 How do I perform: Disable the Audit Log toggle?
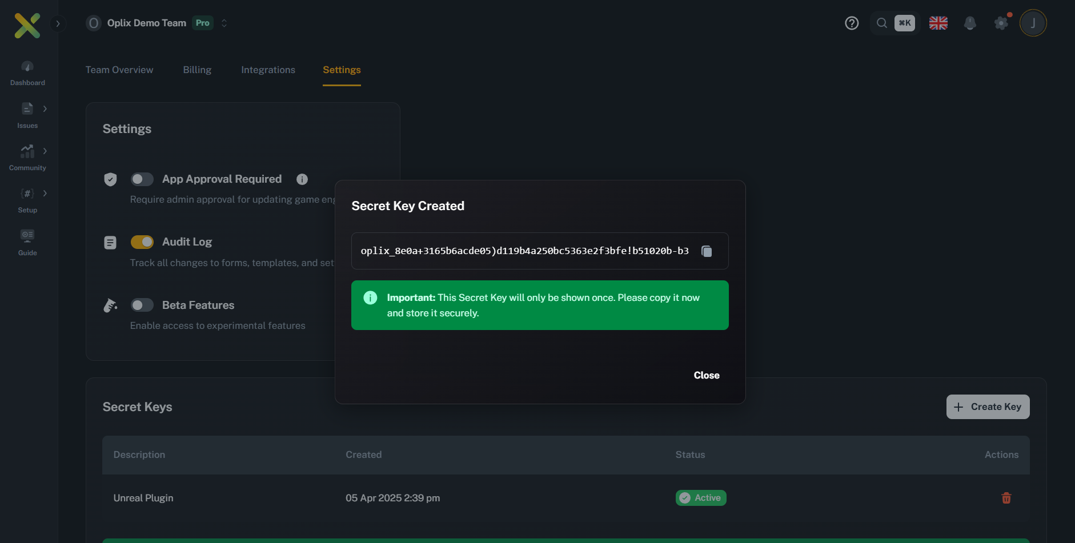click(142, 242)
